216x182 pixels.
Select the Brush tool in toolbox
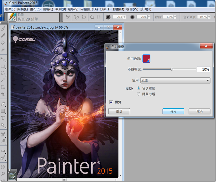click(x=3, y=28)
